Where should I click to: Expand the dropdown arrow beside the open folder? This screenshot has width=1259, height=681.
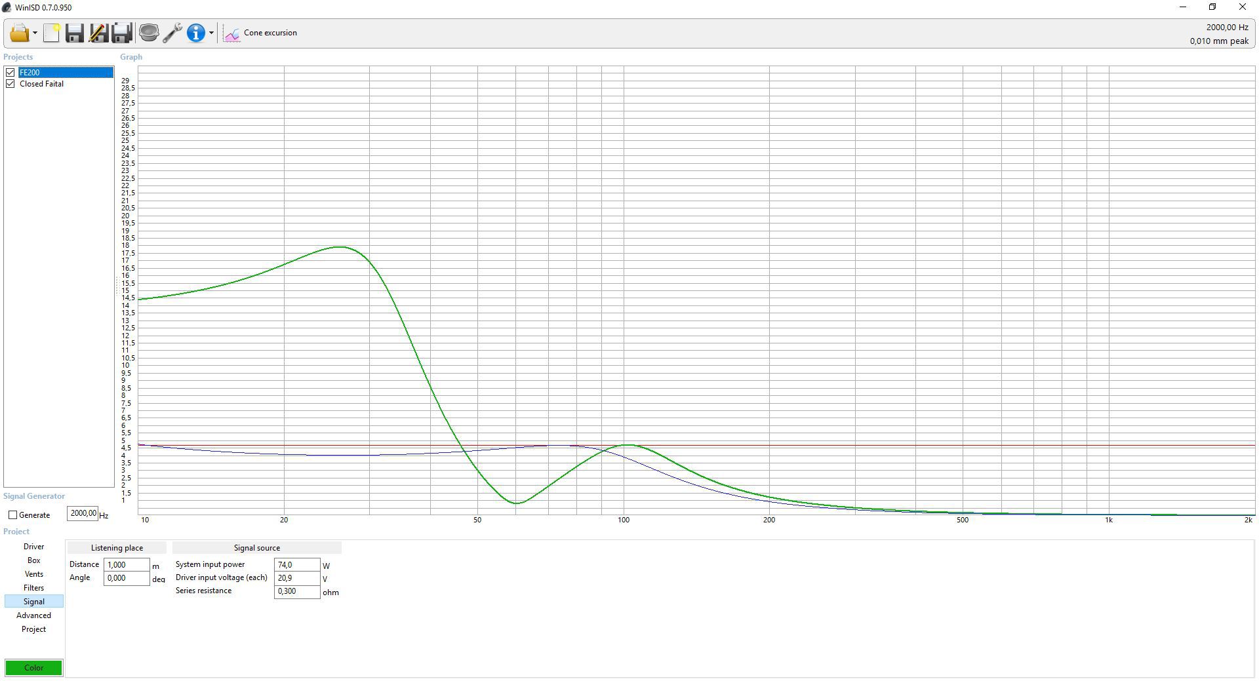point(35,33)
